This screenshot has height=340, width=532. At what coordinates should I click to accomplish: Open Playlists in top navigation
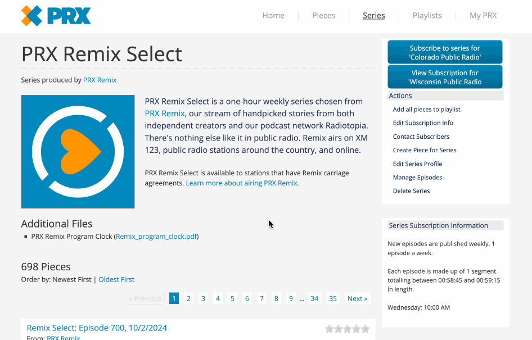click(427, 16)
